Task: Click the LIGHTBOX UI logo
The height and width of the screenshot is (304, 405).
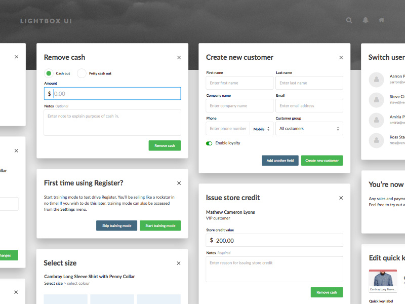Action: 46,21
